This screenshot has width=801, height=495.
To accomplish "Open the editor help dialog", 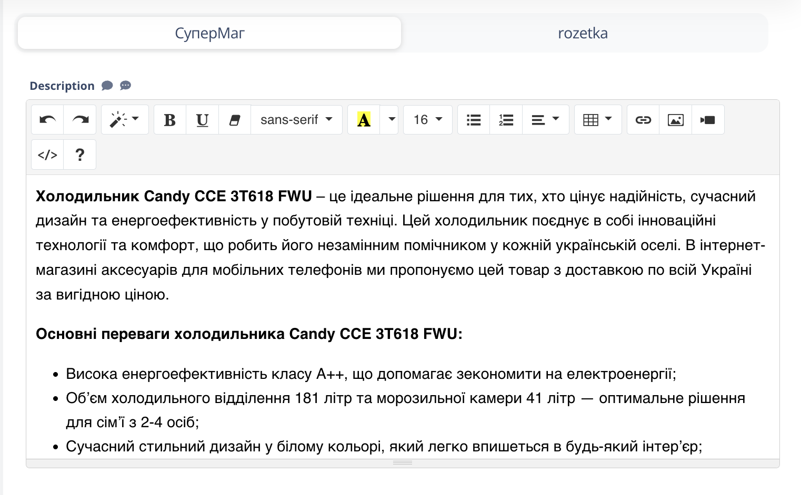I will click(x=79, y=154).
